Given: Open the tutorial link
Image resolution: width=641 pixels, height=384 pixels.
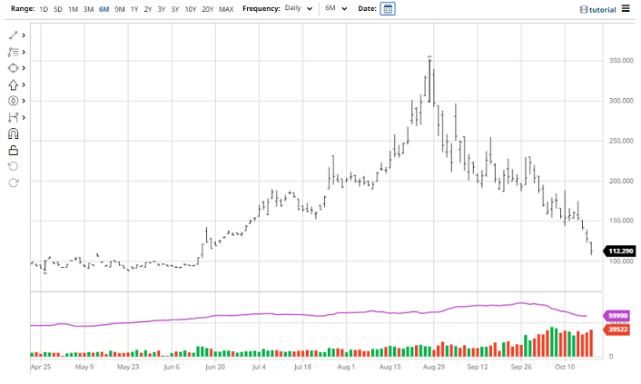Looking at the screenshot, I should pyautogui.click(x=598, y=9).
